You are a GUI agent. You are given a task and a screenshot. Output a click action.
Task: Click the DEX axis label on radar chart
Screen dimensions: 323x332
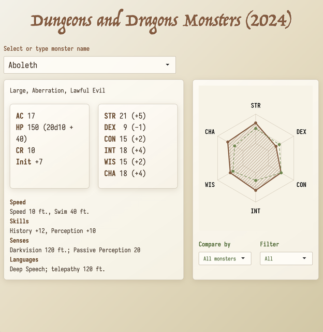301,132
